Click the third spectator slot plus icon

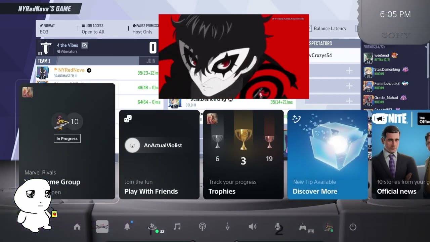click(349, 101)
